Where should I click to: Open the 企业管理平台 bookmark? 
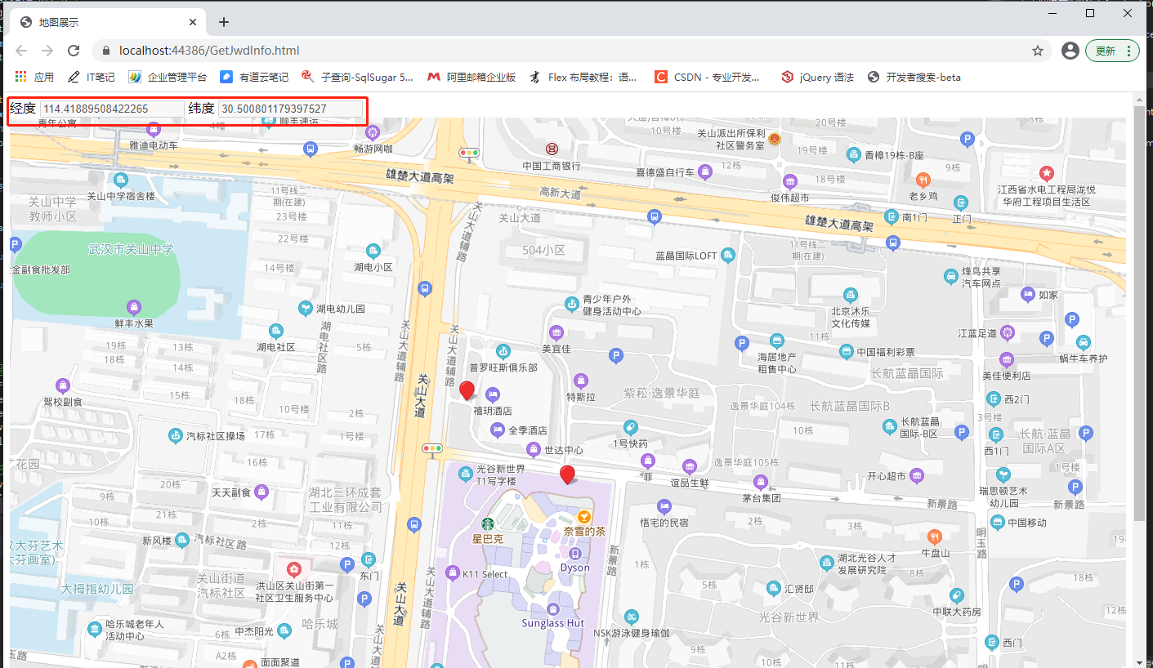[x=168, y=77]
